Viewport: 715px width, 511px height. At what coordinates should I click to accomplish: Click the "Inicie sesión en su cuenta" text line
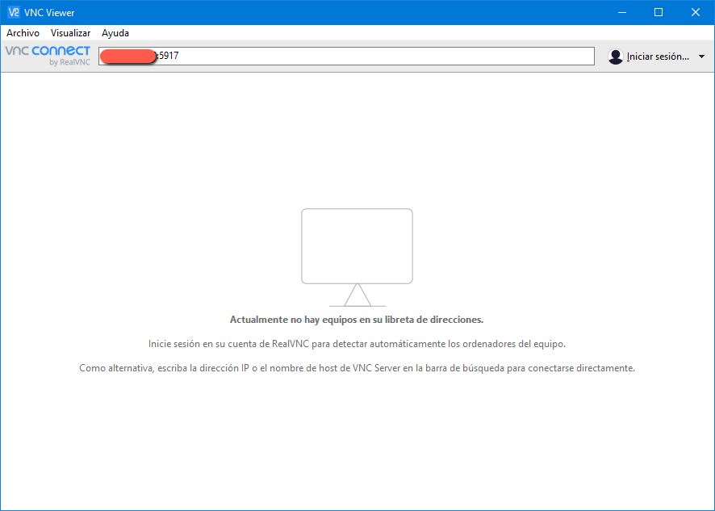pos(357,344)
